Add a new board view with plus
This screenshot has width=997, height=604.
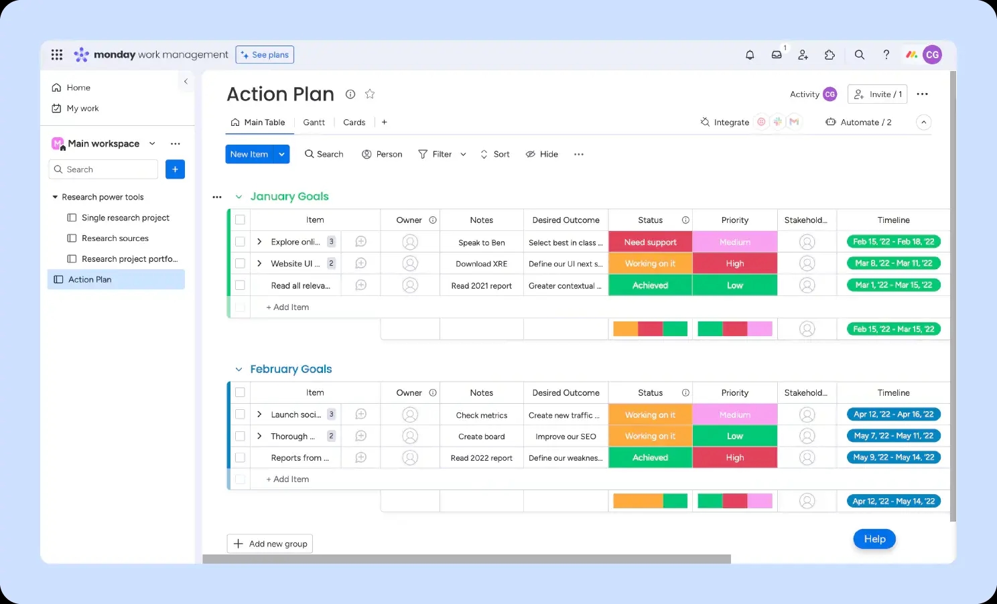(384, 123)
